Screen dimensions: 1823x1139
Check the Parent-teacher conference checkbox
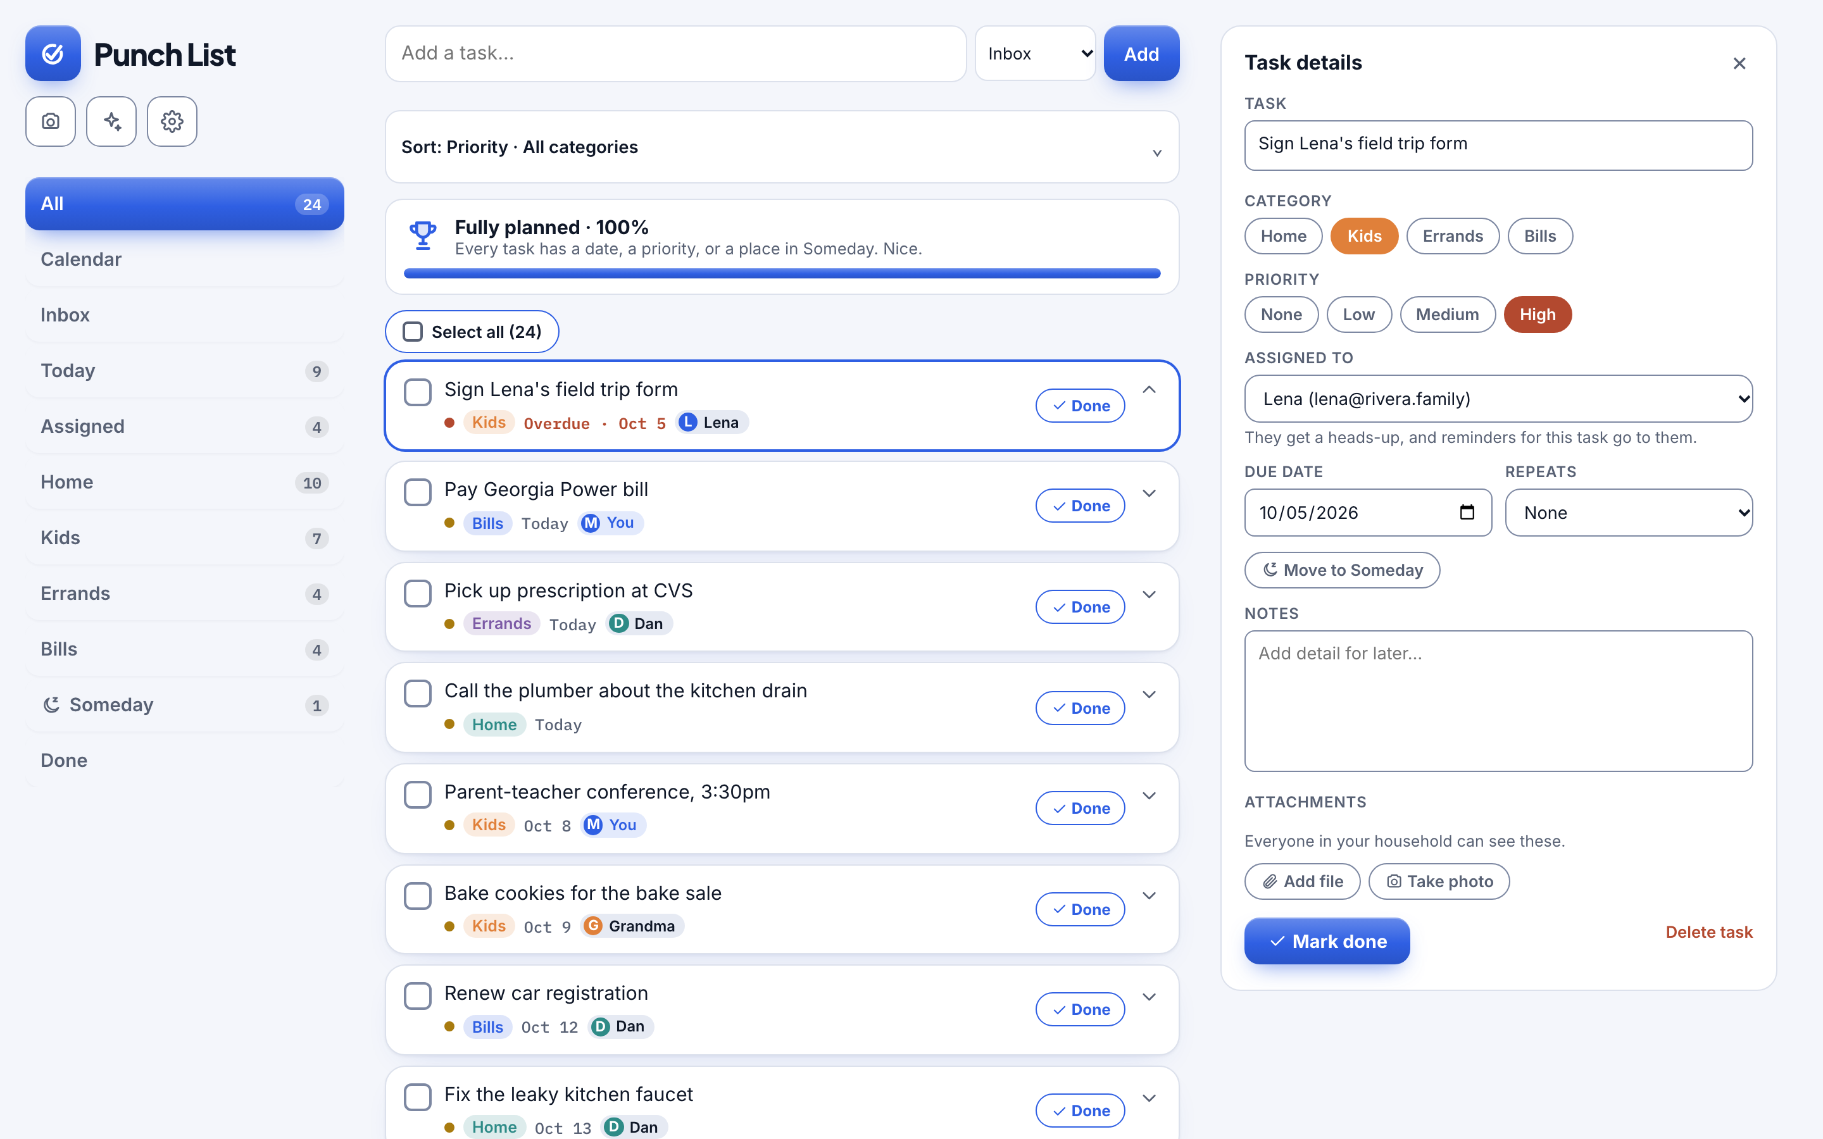(x=417, y=794)
